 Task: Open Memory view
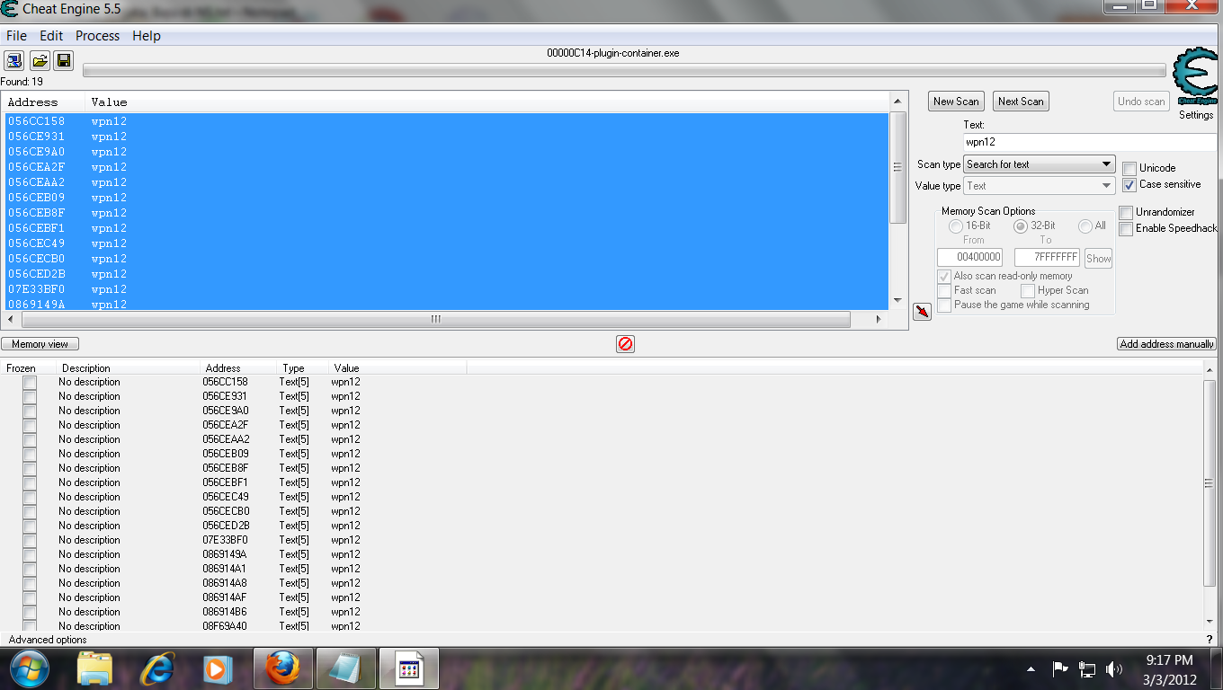(x=40, y=344)
